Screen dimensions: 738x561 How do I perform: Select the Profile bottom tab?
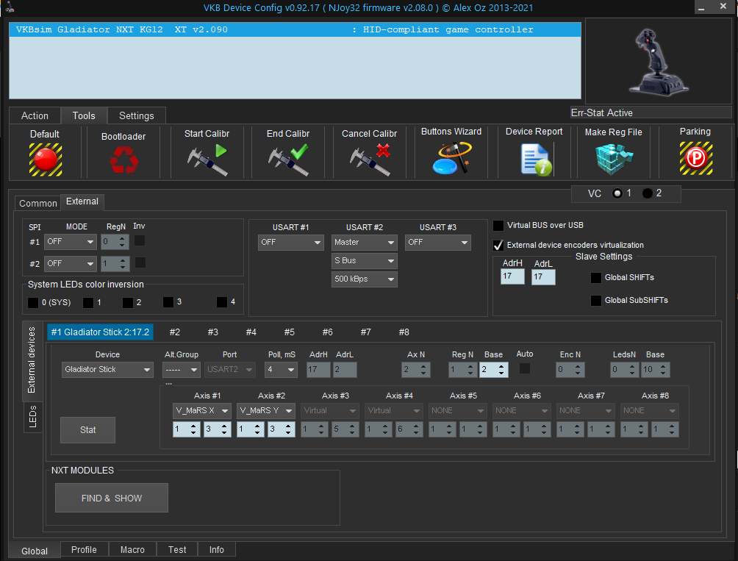point(84,550)
